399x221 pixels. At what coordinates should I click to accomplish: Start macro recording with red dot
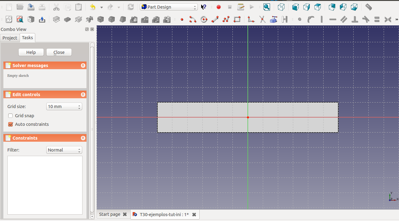point(219,7)
